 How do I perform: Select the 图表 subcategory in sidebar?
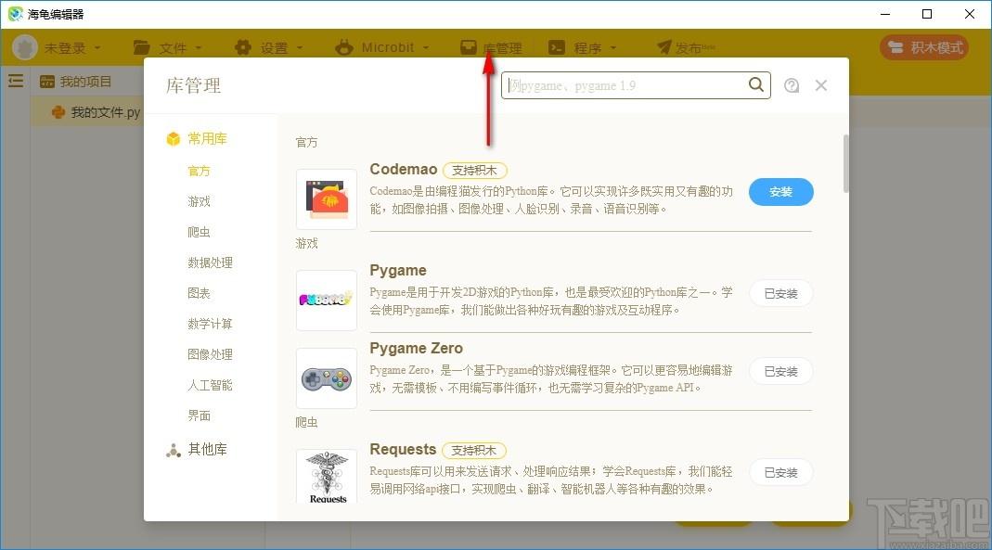coord(199,293)
